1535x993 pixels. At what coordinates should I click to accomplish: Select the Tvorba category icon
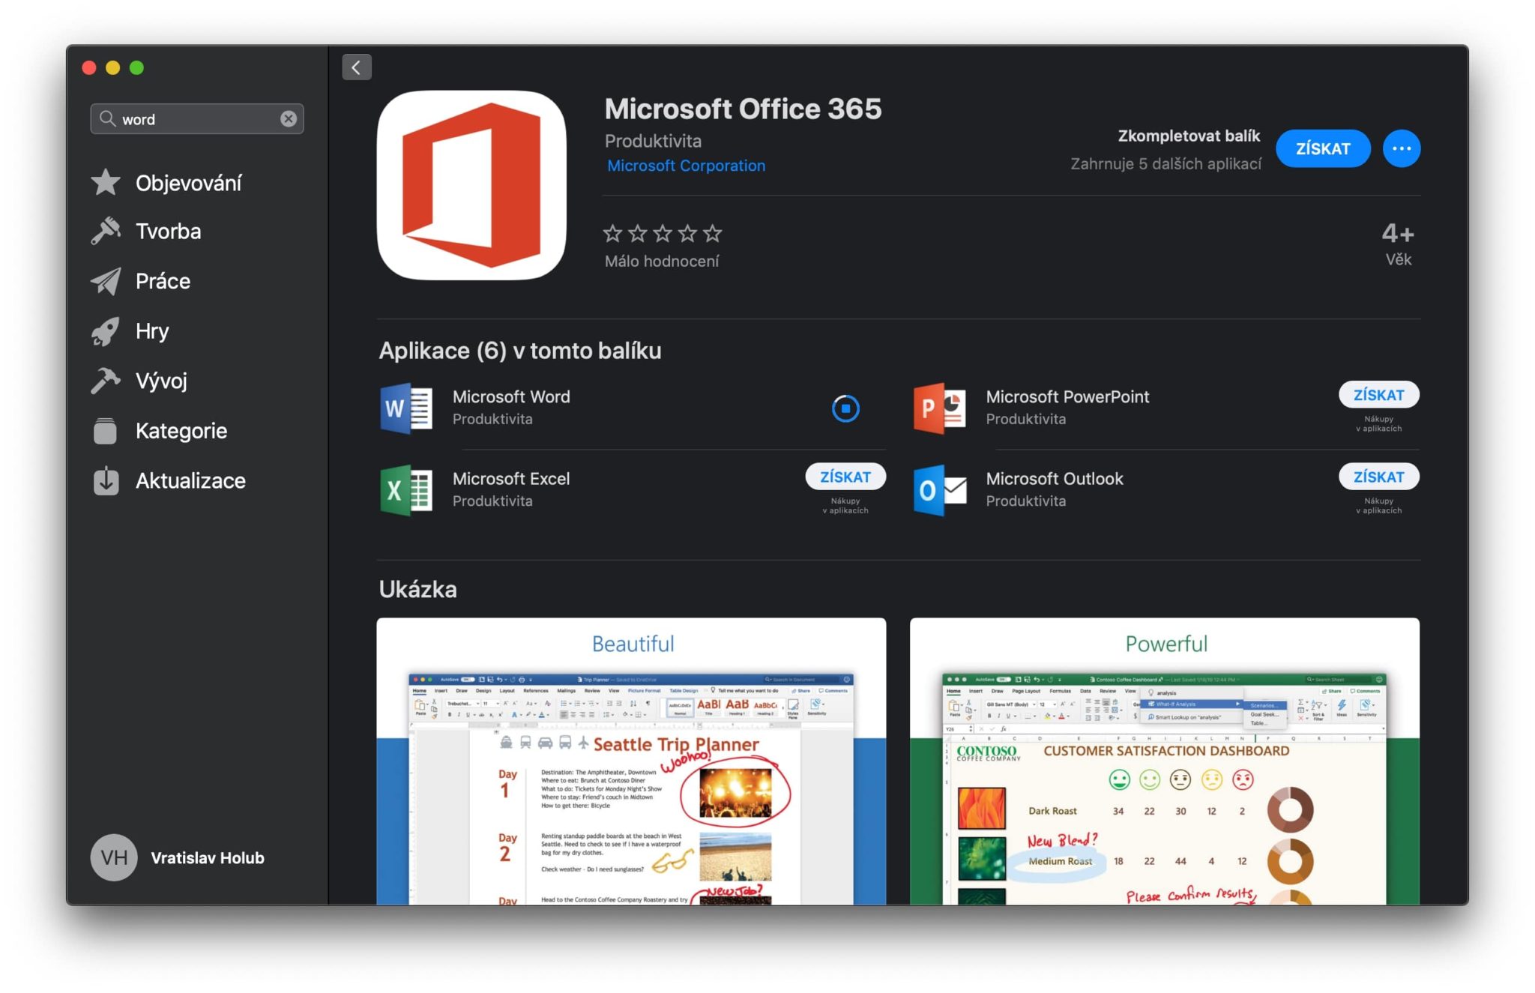pyautogui.click(x=106, y=231)
